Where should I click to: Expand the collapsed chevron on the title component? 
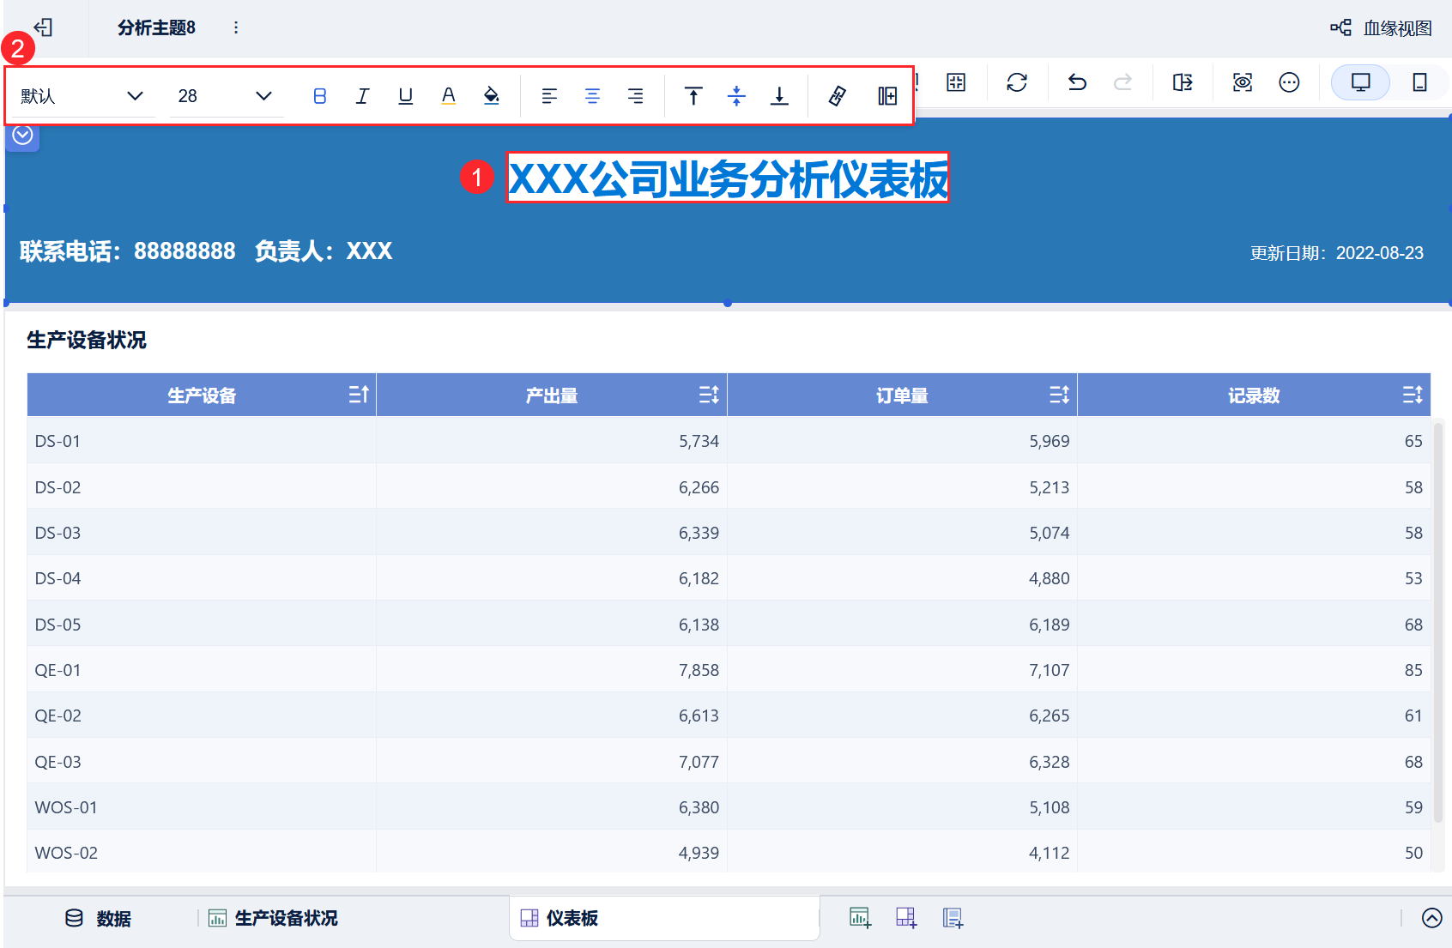23,136
